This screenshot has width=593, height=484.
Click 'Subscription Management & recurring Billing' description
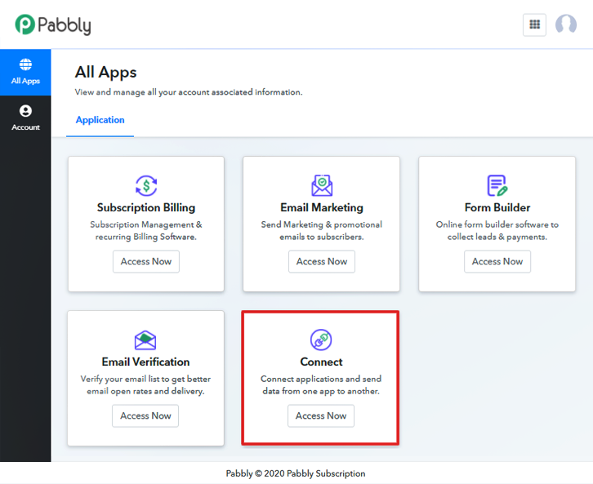[x=146, y=230]
